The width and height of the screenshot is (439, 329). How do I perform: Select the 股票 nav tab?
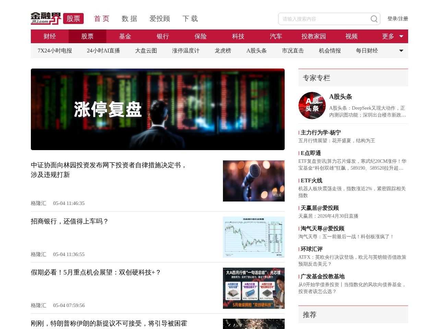[87, 36]
